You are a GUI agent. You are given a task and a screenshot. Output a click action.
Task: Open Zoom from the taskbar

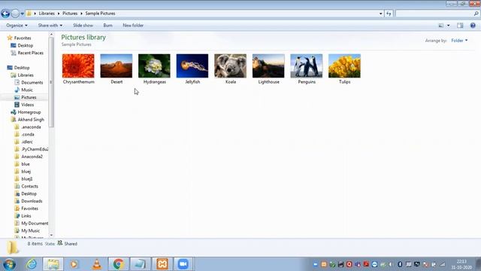click(x=183, y=264)
